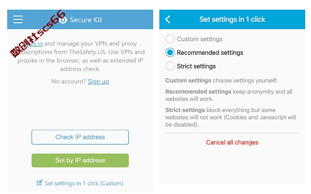The image size is (311, 194).
Task: Select the Strict settings radio button
Action: click(170, 66)
